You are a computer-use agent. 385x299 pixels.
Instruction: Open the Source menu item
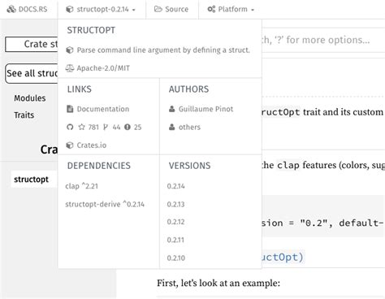172,9
